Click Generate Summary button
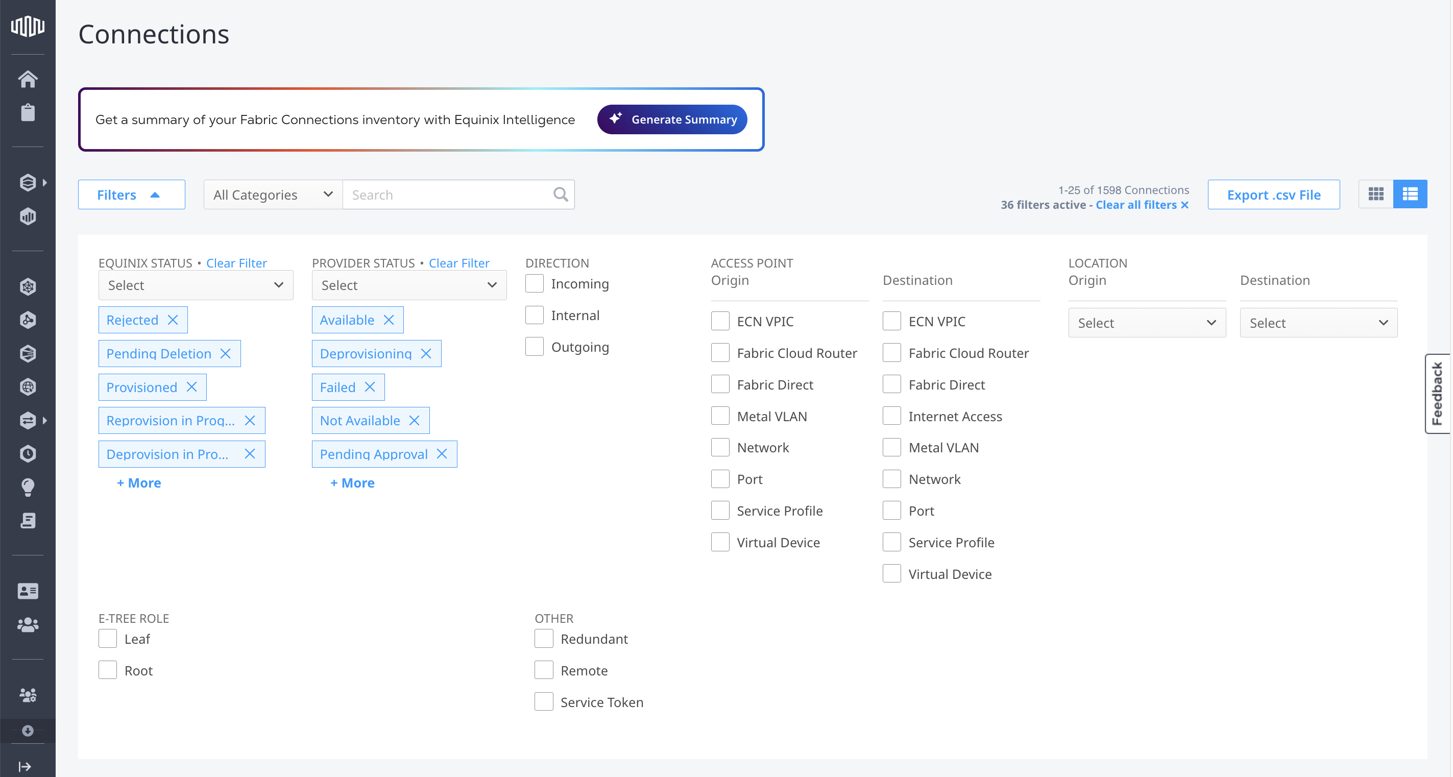Image resolution: width=1453 pixels, height=777 pixels. (x=672, y=119)
